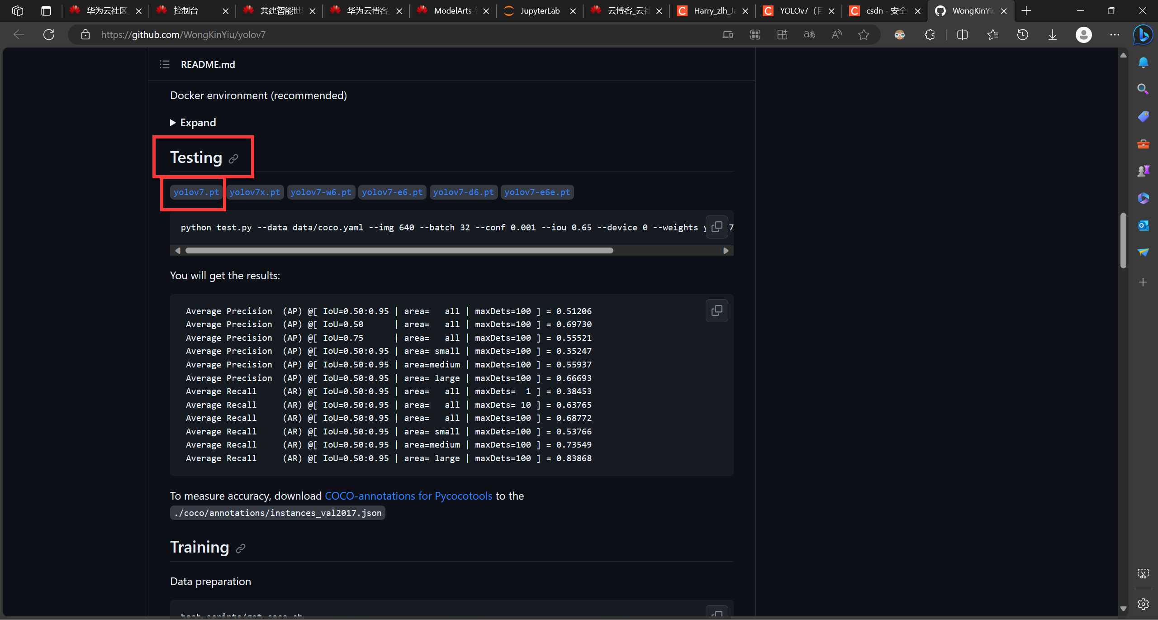Toggle read aloud for this page
The width and height of the screenshot is (1158, 620).
(x=836, y=34)
